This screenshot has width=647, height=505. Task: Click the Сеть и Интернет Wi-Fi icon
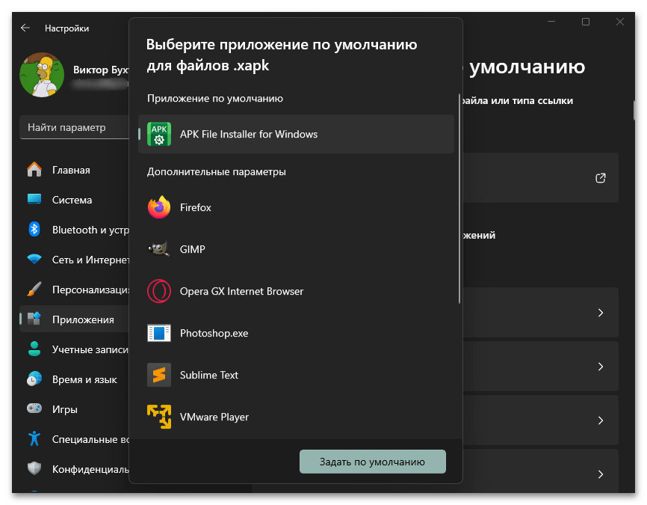pyautogui.click(x=34, y=259)
